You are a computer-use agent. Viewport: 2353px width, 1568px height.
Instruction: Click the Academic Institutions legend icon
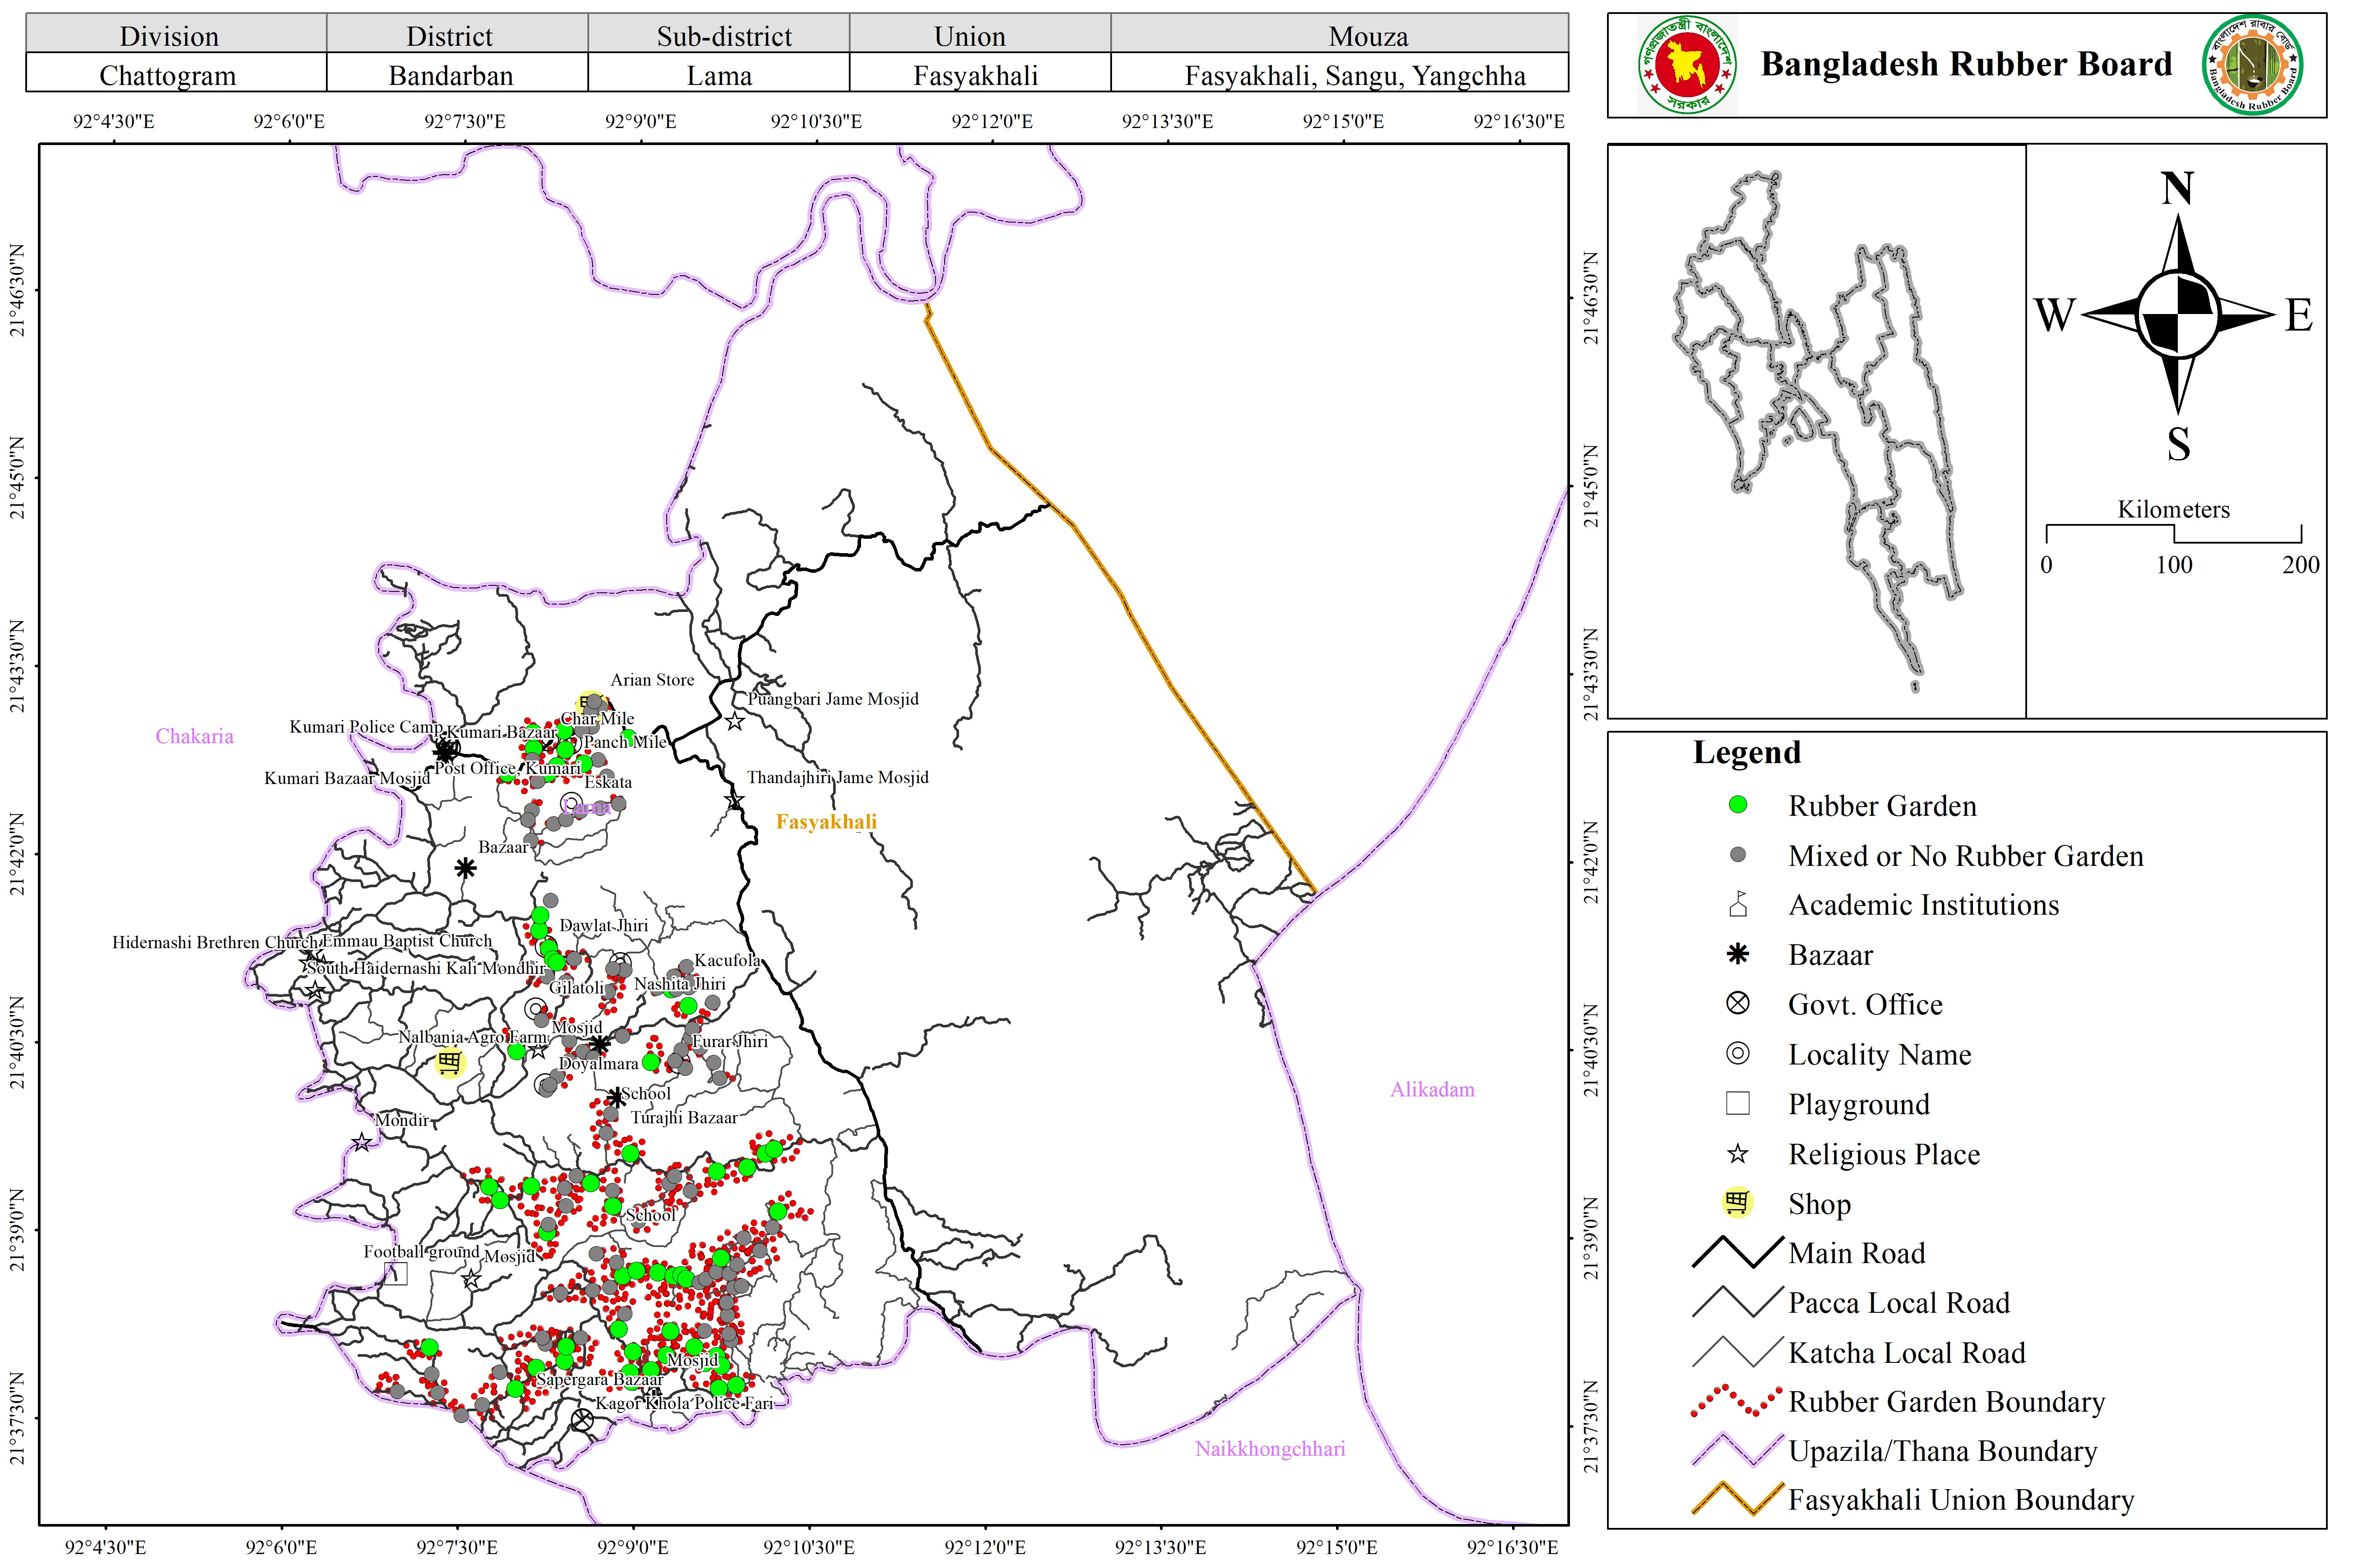(1738, 904)
